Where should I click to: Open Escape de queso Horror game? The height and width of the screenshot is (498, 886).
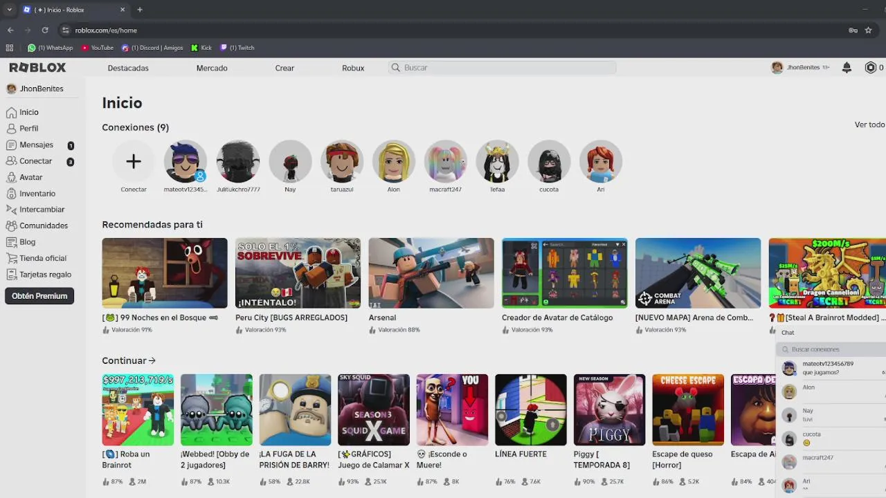point(688,410)
